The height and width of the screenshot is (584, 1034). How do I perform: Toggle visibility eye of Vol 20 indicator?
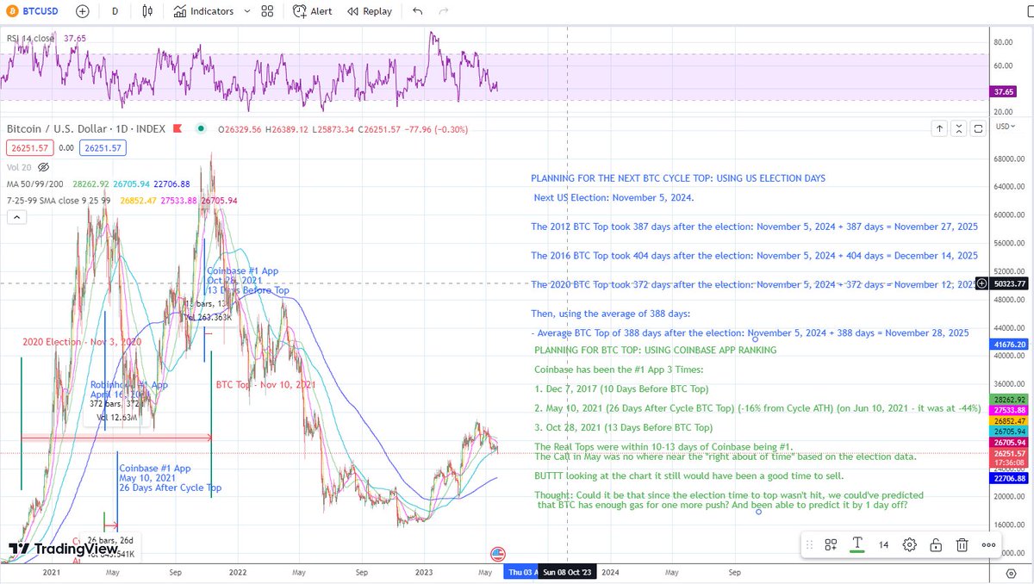(44, 167)
